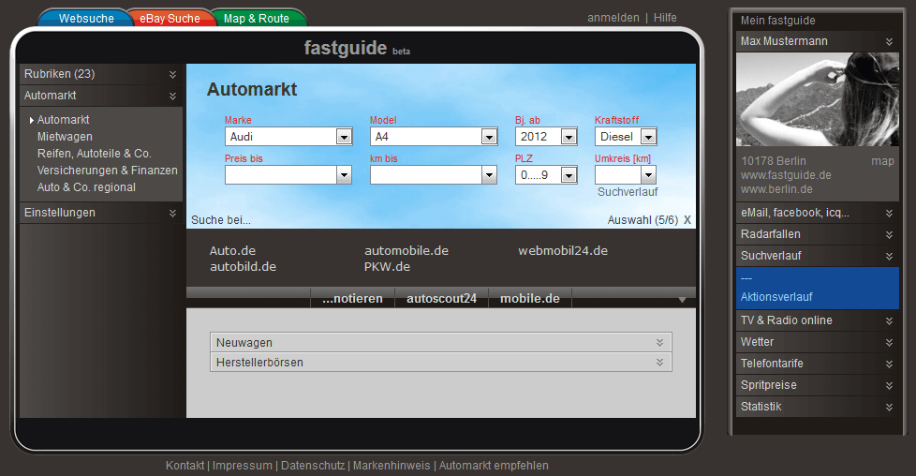Open the Kraftstoff dropdown showing Diesel
916x476 pixels.
(x=626, y=137)
